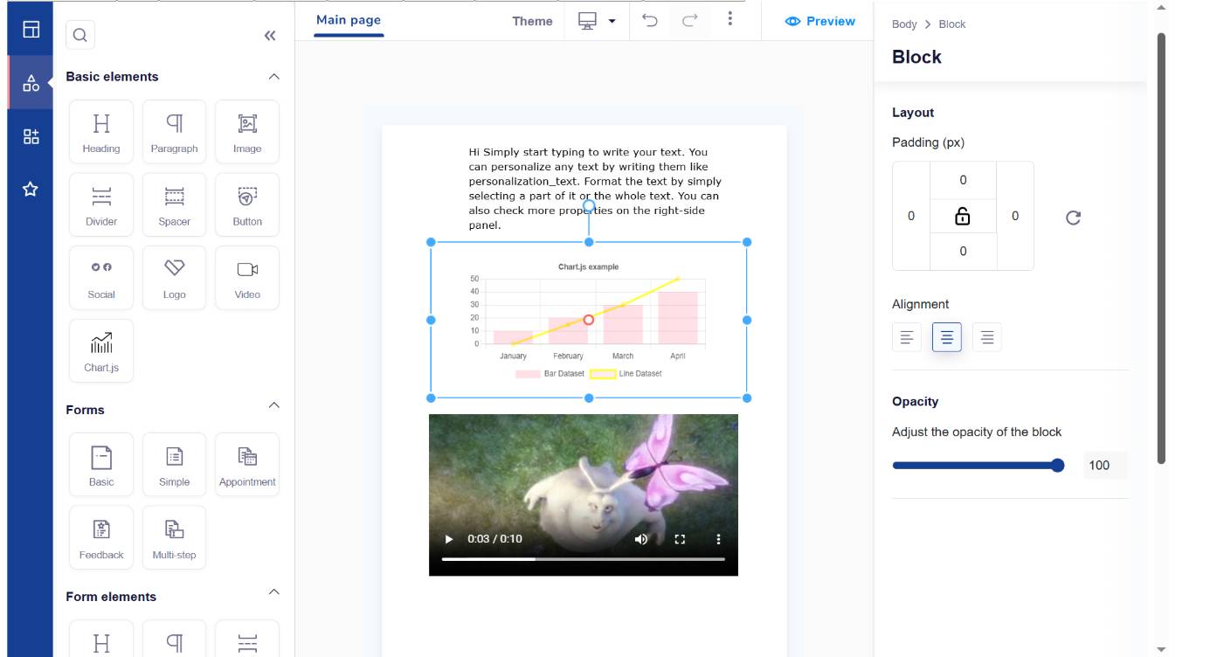The height and width of the screenshot is (657, 1217).
Task: Set block alignment to right
Action: (x=987, y=337)
